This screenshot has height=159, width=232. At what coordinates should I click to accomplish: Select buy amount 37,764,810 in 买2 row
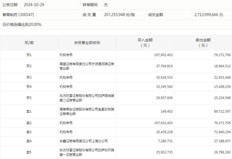(x=163, y=66)
